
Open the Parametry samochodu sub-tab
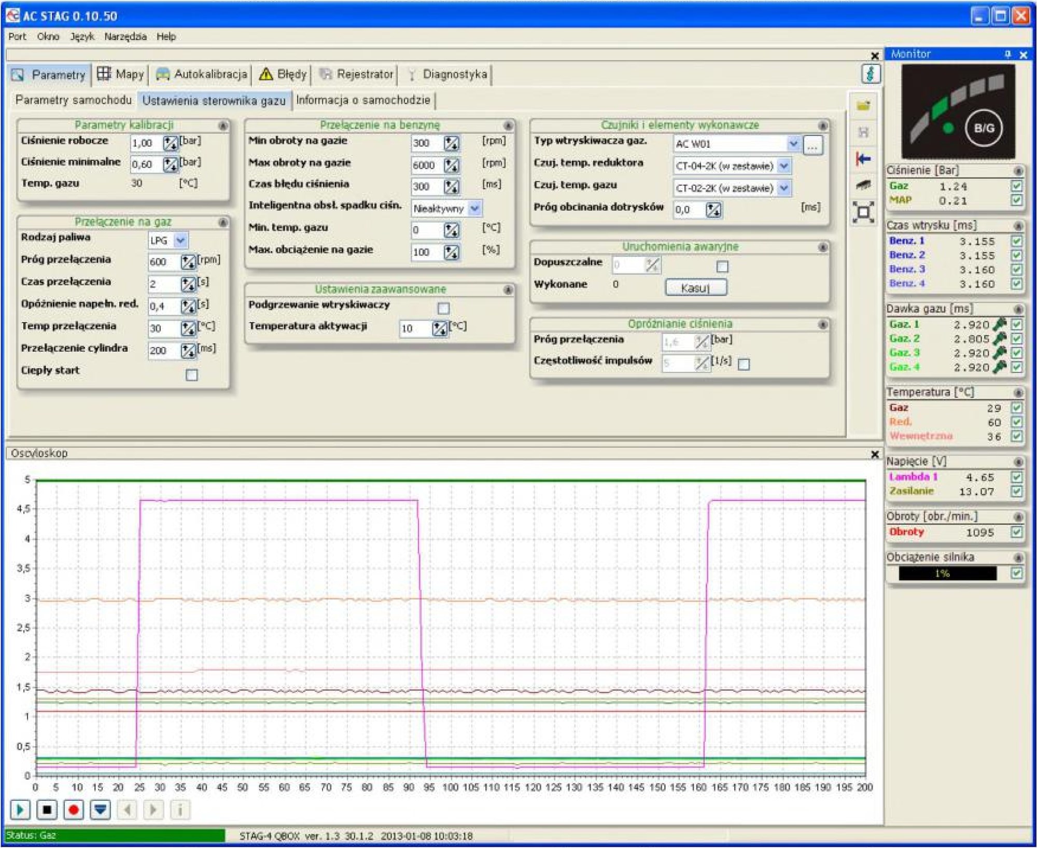pyautogui.click(x=74, y=100)
